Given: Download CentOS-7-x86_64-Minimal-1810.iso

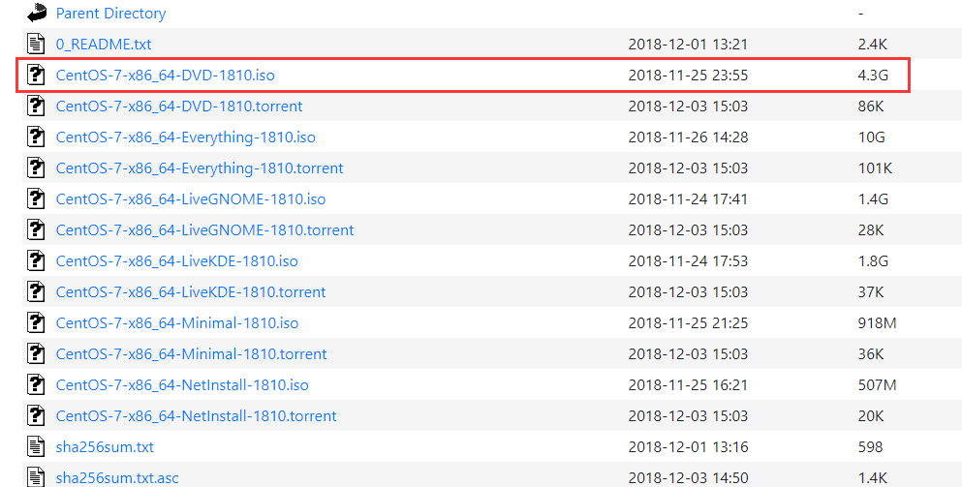Looking at the screenshot, I should coord(177,323).
